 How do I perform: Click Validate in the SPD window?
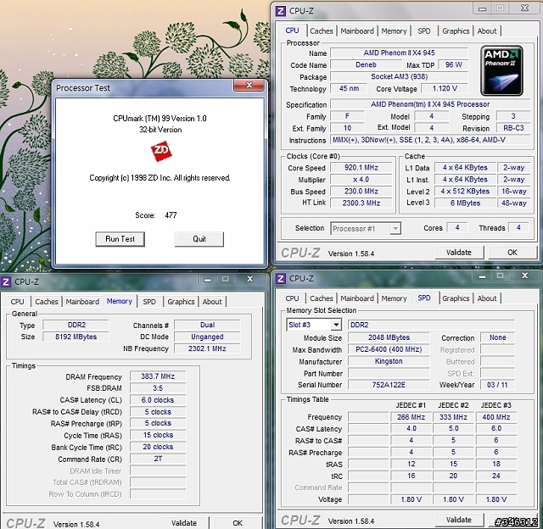(x=459, y=520)
